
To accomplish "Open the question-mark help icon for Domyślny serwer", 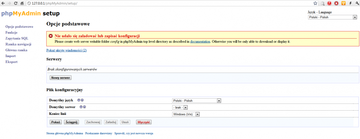I will tap(81, 107).
